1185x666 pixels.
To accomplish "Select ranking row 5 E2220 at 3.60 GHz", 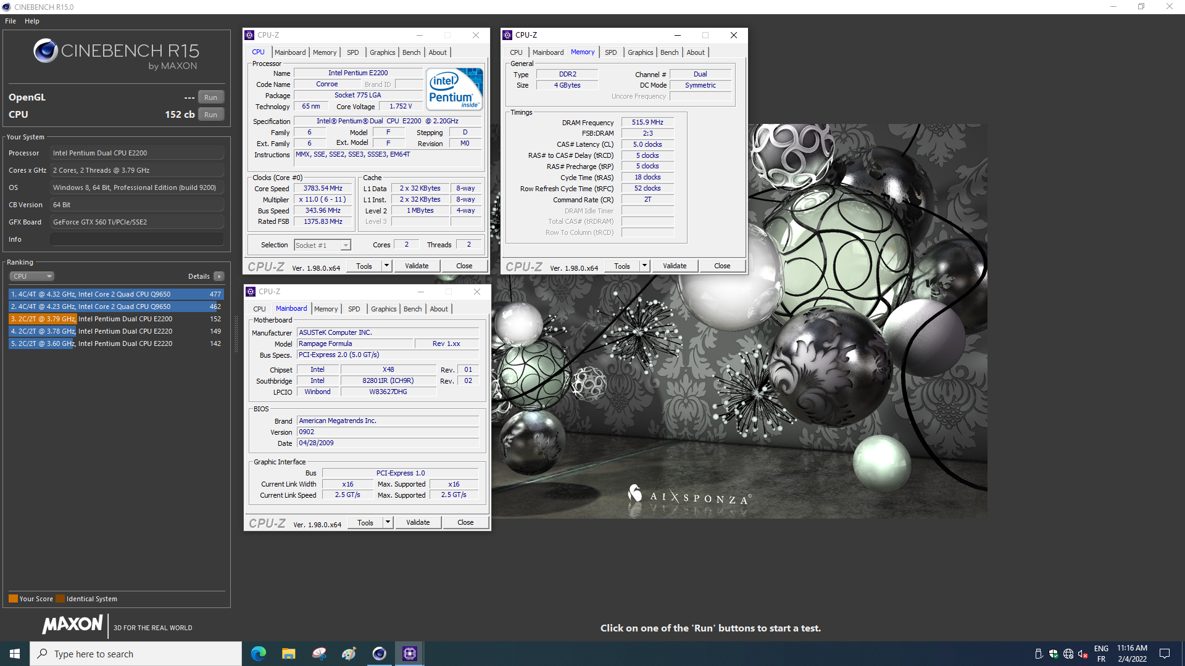I will [116, 343].
